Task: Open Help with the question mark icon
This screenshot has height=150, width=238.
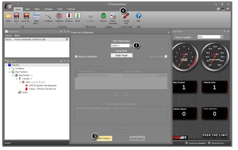Action: coord(138,16)
